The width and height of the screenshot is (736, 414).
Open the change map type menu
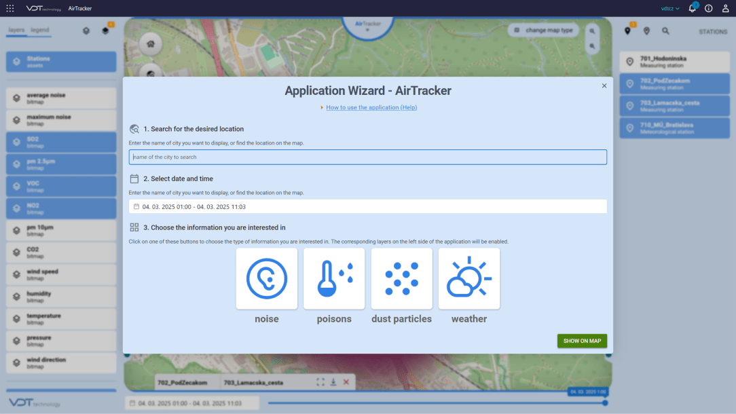point(544,31)
